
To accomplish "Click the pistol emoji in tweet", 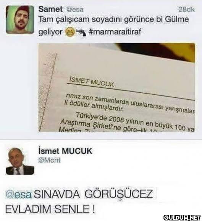I will [81, 33].
